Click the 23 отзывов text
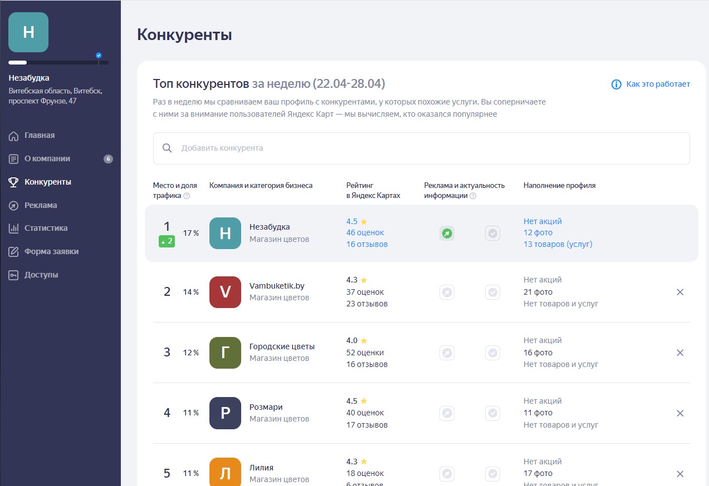The image size is (709, 486). pyautogui.click(x=367, y=304)
